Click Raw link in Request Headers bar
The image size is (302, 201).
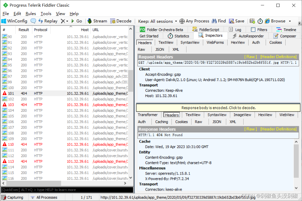[250, 57]
